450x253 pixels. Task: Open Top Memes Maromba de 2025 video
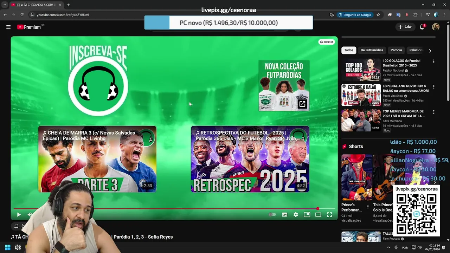(361, 120)
